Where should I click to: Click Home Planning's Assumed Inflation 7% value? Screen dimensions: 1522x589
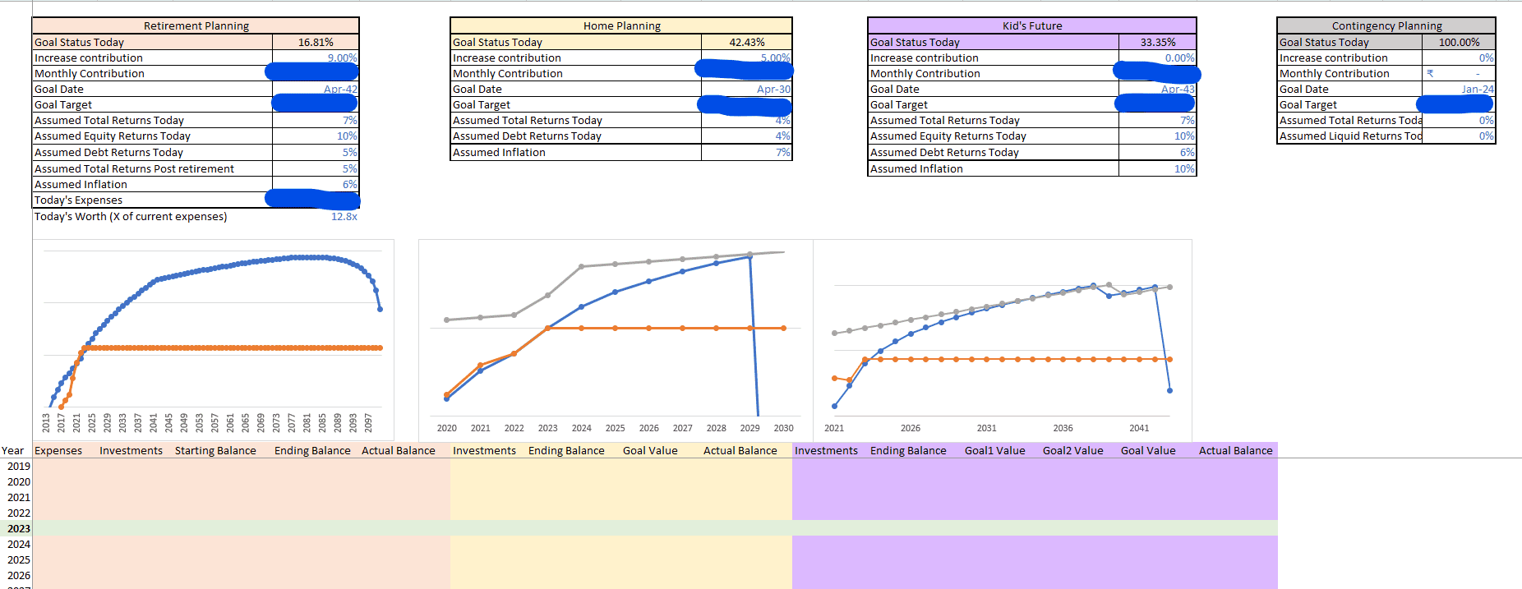(747, 152)
